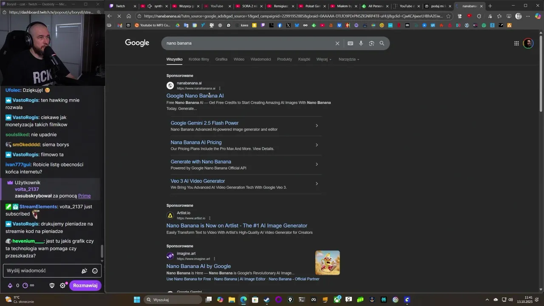Open ad options for the Artlist.io result
The height and width of the screenshot is (306, 544).
(x=210, y=218)
